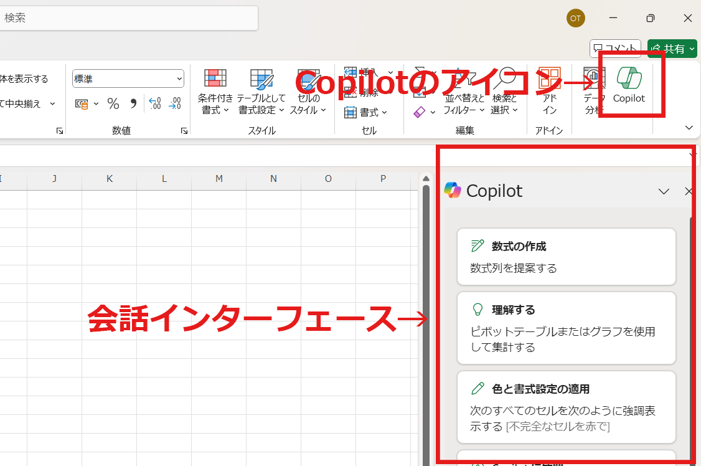Open セルのスタイル cell styles gallery
The width and height of the screenshot is (701, 466).
(x=308, y=91)
